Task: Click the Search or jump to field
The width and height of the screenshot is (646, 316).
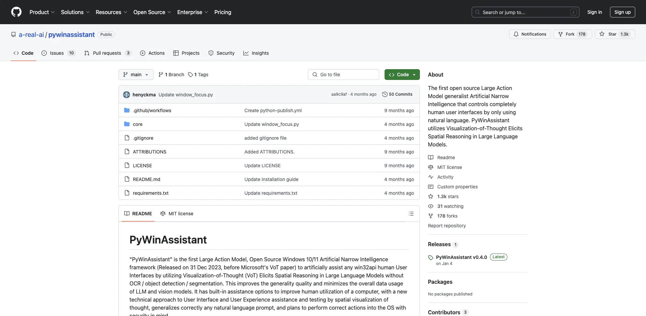Action: [526, 12]
